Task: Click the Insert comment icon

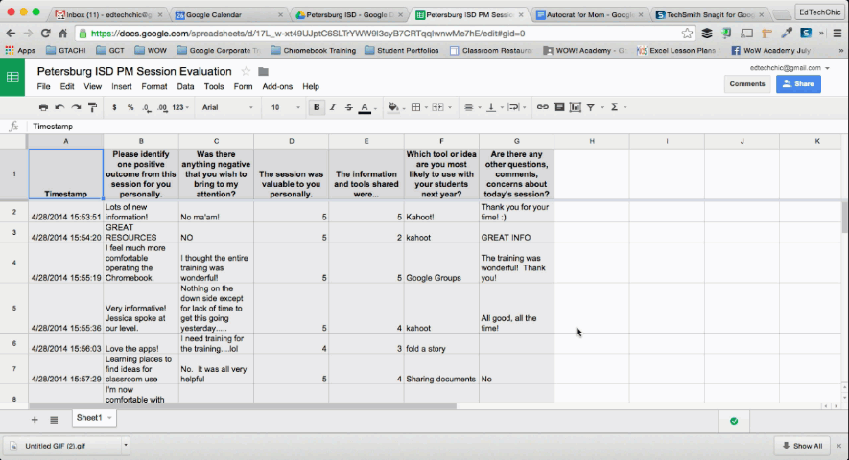Action: 559,107
